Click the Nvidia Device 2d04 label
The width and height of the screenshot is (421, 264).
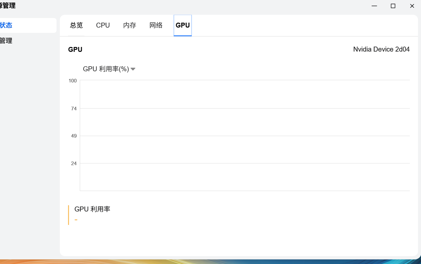(x=381, y=49)
